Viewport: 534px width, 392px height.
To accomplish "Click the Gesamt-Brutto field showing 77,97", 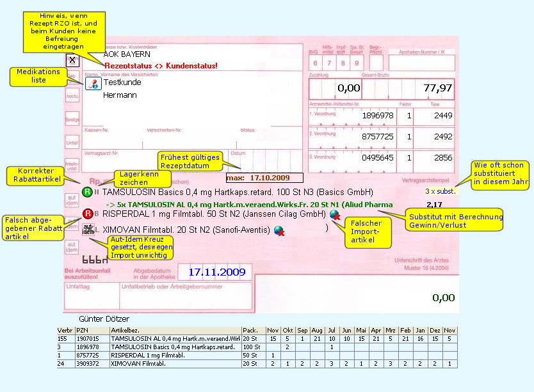I will (x=408, y=88).
